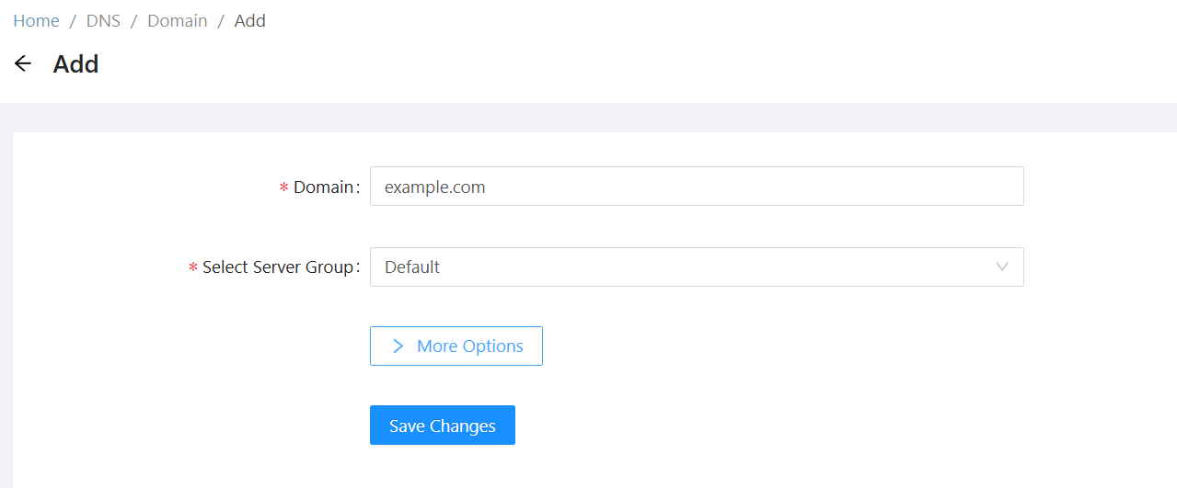Click the back arrow beside Add heading
1177x488 pixels.
[x=23, y=63]
